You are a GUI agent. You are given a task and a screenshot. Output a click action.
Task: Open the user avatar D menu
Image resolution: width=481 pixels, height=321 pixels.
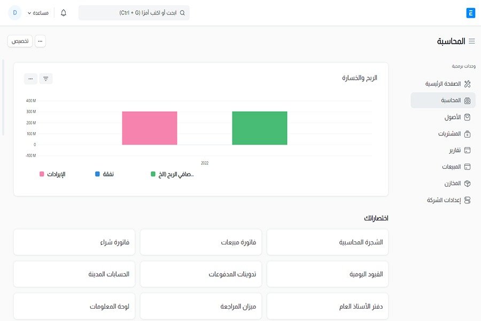point(15,13)
